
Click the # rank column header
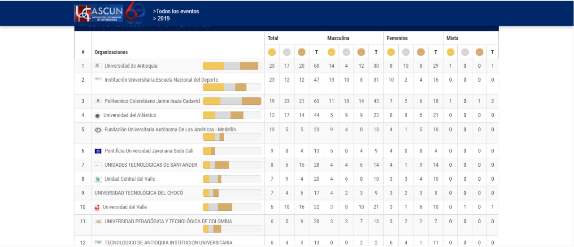[83, 52]
